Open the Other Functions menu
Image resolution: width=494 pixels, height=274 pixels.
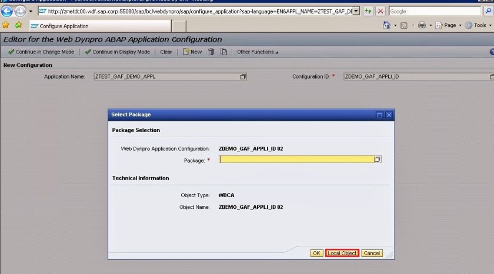coord(258,52)
